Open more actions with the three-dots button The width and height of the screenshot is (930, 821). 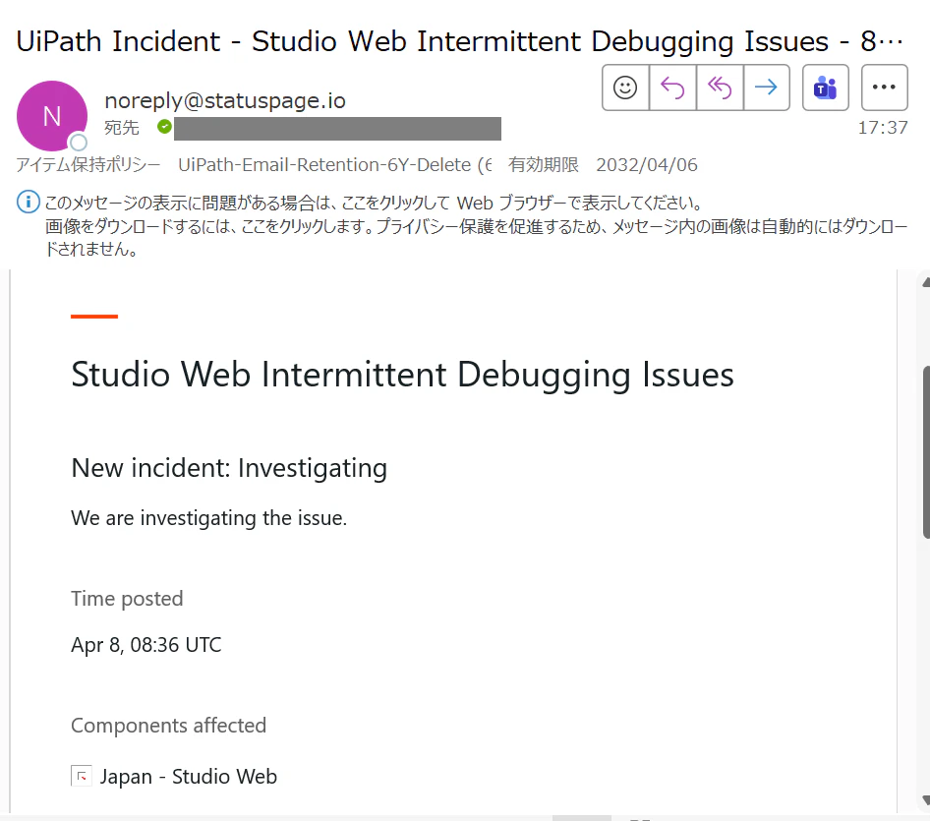[x=885, y=88]
